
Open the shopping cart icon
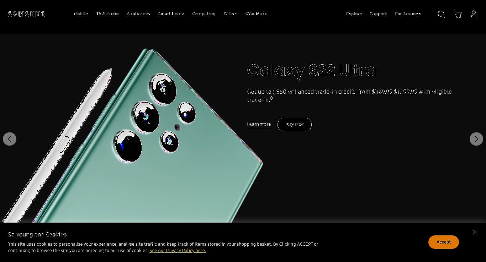[x=458, y=14]
